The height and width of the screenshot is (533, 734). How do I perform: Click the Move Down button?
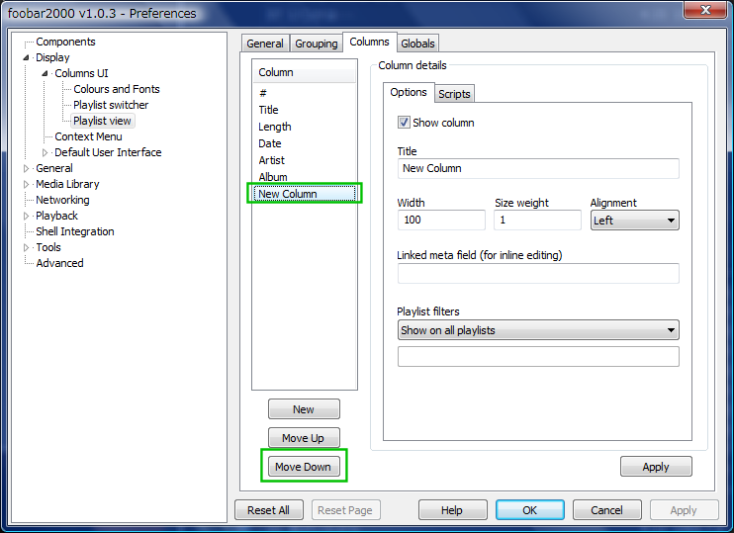304,467
